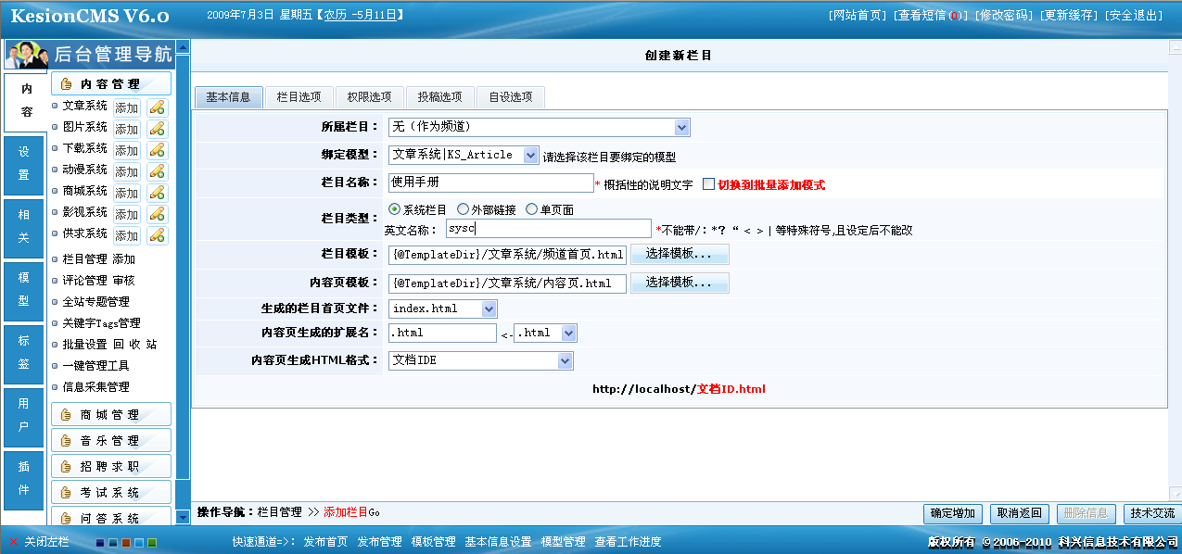Click the pencil add icon beside 下载系统

pos(157,150)
